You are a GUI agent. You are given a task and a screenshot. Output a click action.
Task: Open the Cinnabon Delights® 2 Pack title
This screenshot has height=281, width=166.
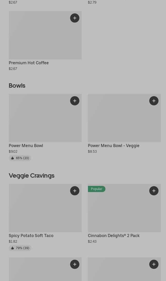114,235
